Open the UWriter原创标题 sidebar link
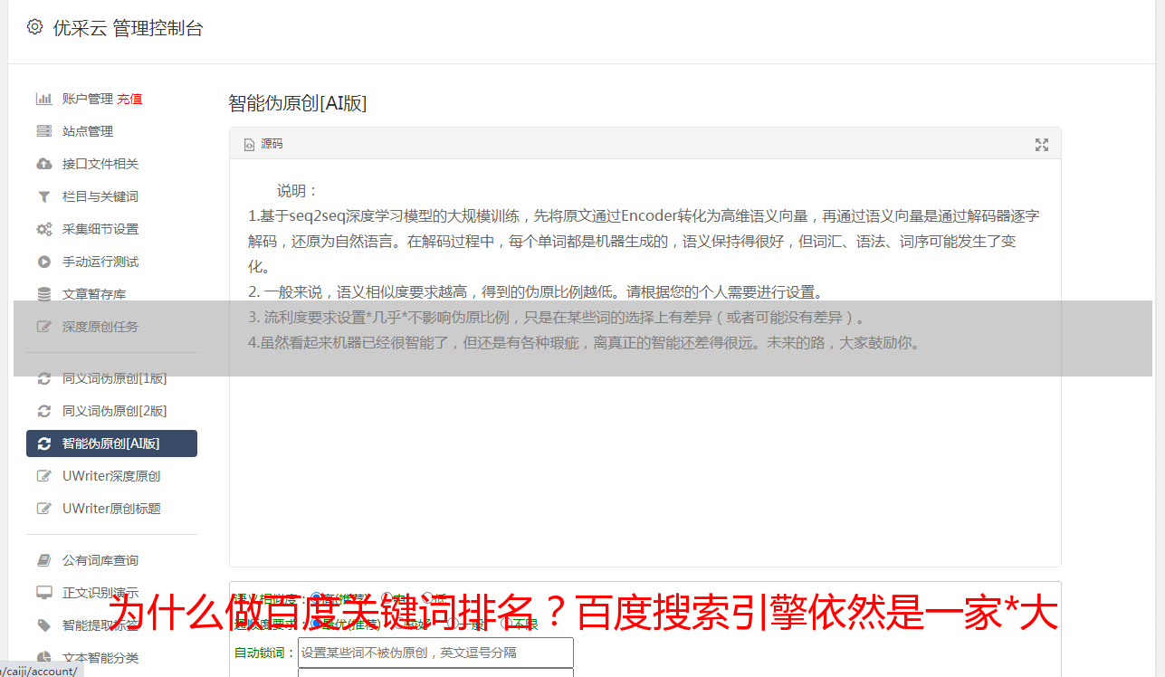 (111, 509)
